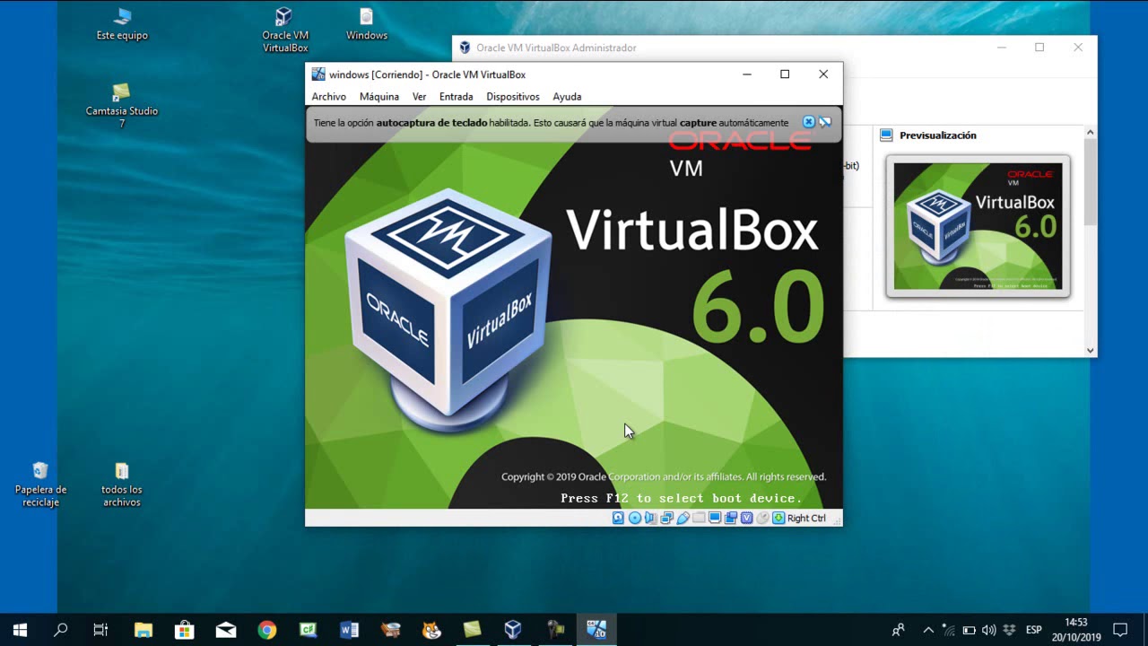Click the network adapters status icon
1148x646 pixels.
point(666,518)
